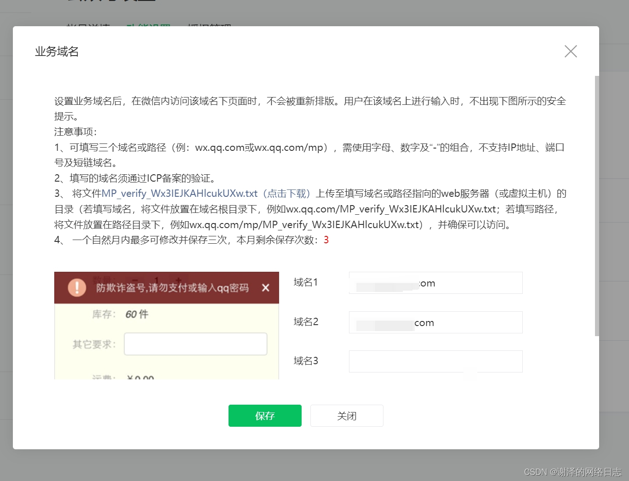The image size is (629, 481).
Task: Click the 域名1 label
Action: [x=306, y=282]
